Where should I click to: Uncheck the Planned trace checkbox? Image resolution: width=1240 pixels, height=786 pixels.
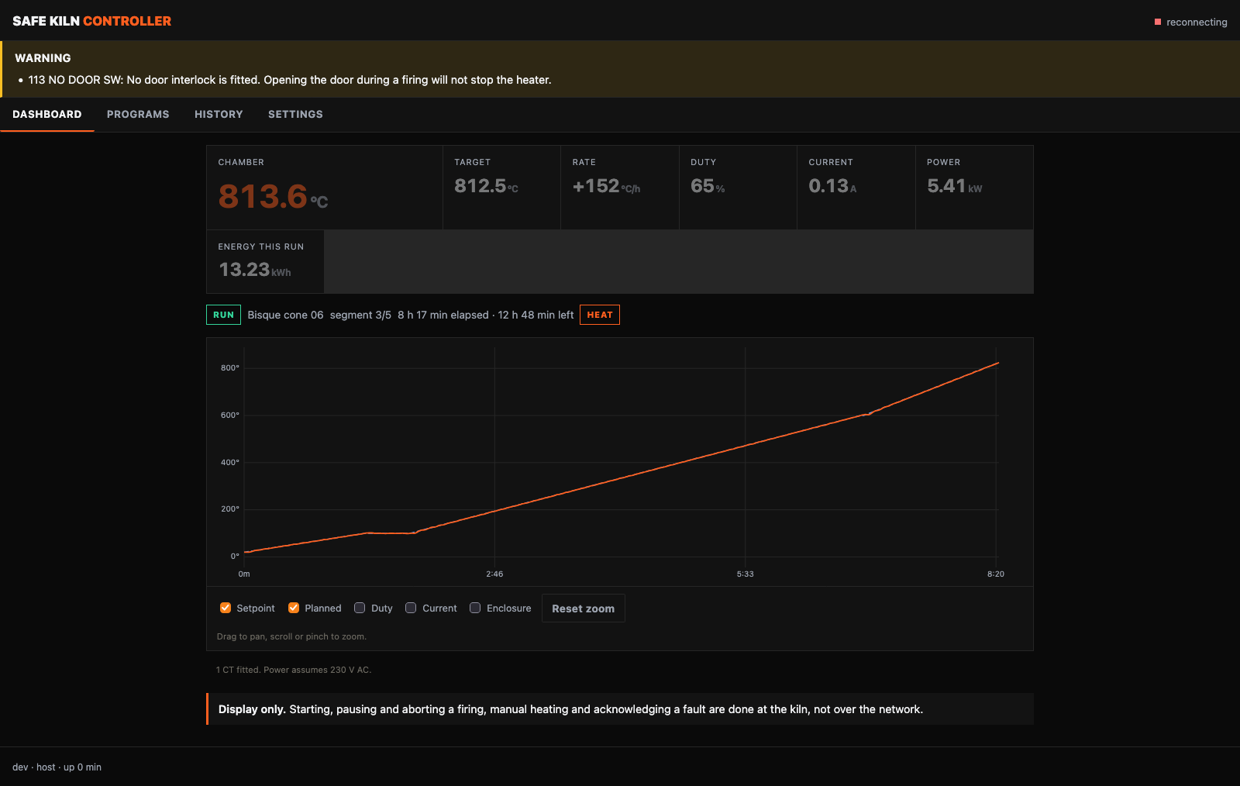tap(294, 608)
